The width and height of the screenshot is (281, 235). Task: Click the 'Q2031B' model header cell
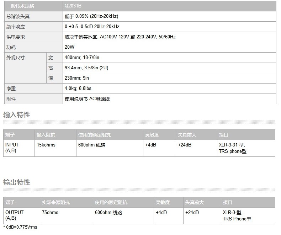tap(169, 6)
